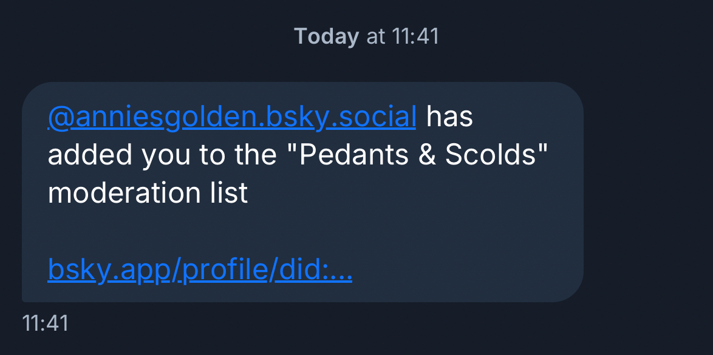Viewport: 713px width, 355px height.
Task: Click the ampersand in the list name
Action: coord(428,155)
